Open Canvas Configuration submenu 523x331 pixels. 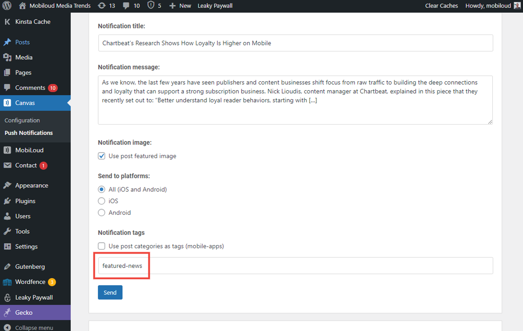click(x=22, y=120)
